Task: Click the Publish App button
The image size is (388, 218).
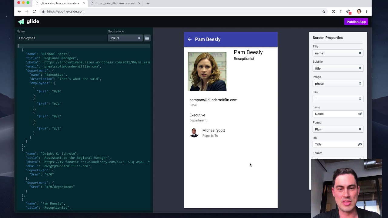Action: pyautogui.click(x=356, y=22)
